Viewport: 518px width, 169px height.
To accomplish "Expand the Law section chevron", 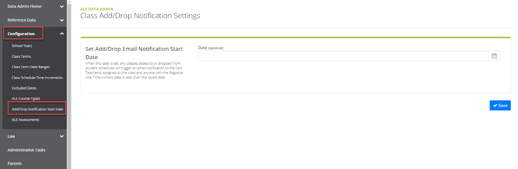I will [x=62, y=136].
